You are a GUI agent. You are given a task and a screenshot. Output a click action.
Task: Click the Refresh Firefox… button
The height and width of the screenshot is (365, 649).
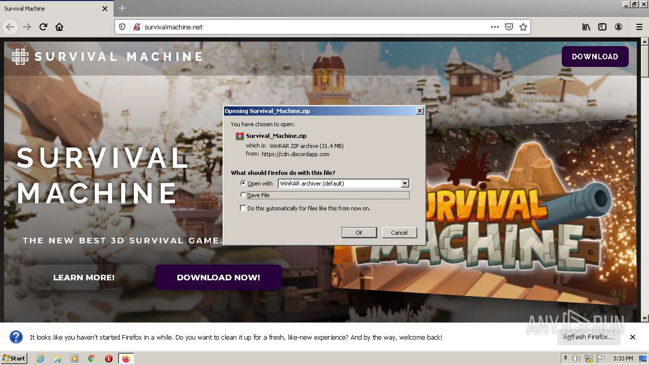pyautogui.click(x=588, y=337)
